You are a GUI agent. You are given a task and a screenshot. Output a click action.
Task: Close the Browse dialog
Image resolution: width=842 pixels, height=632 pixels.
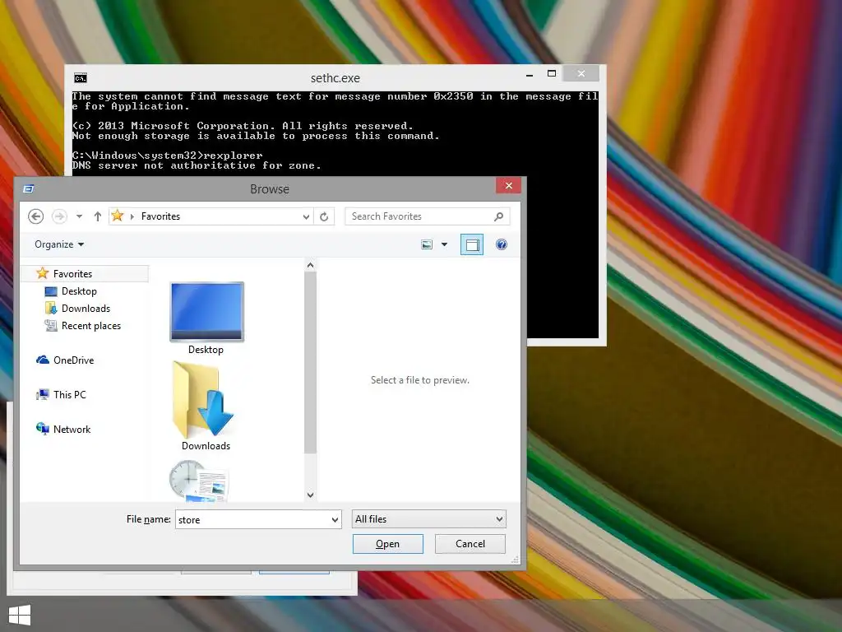[508, 186]
